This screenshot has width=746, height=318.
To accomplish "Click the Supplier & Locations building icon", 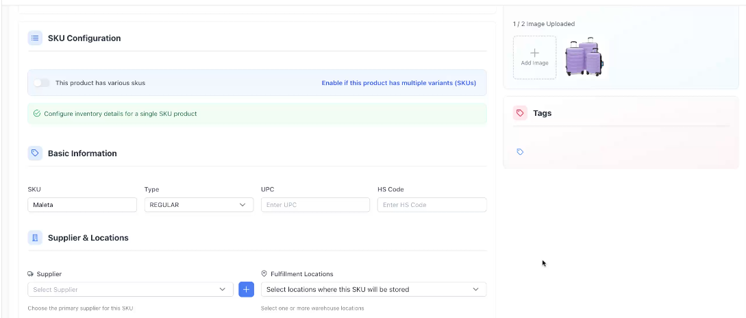I will click(35, 238).
